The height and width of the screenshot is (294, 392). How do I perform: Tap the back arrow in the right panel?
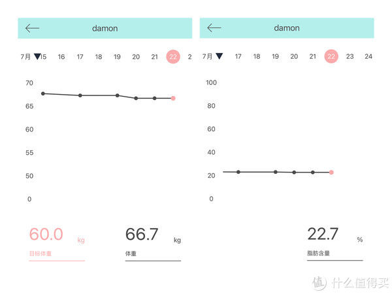click(x=214, y=28)
